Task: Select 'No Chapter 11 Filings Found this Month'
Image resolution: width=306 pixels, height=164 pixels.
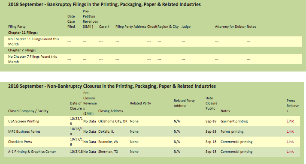Action: [x=33, y=42]
